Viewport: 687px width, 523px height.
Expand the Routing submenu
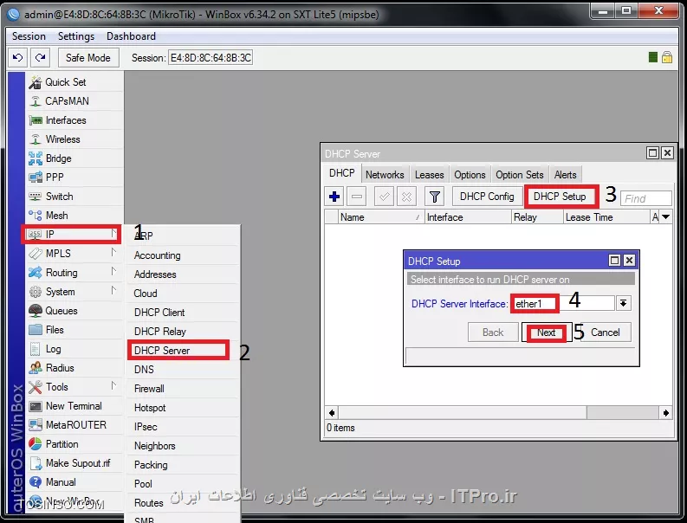(x=74, y=273)
